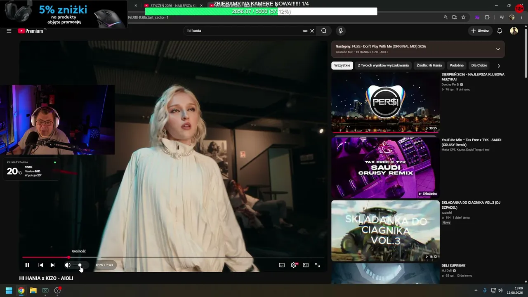Open YouTube notifications bell
The height and width of the screenshot is (297, 528).
(x=500, y=31)
